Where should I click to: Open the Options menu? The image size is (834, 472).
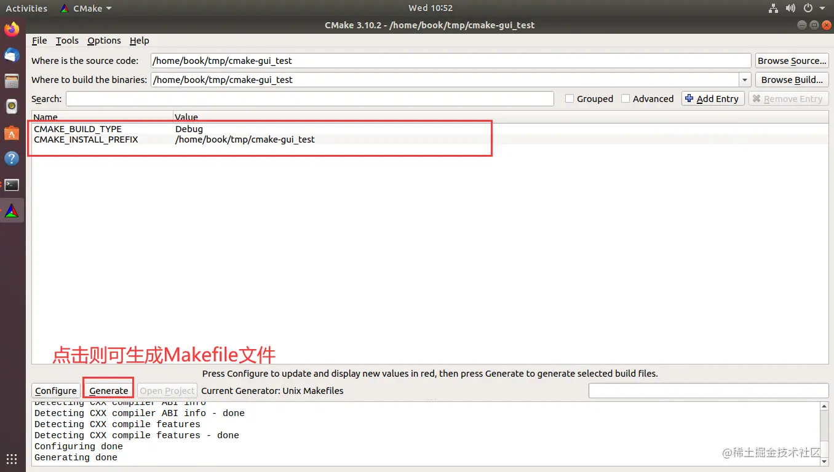click(104, 41)
